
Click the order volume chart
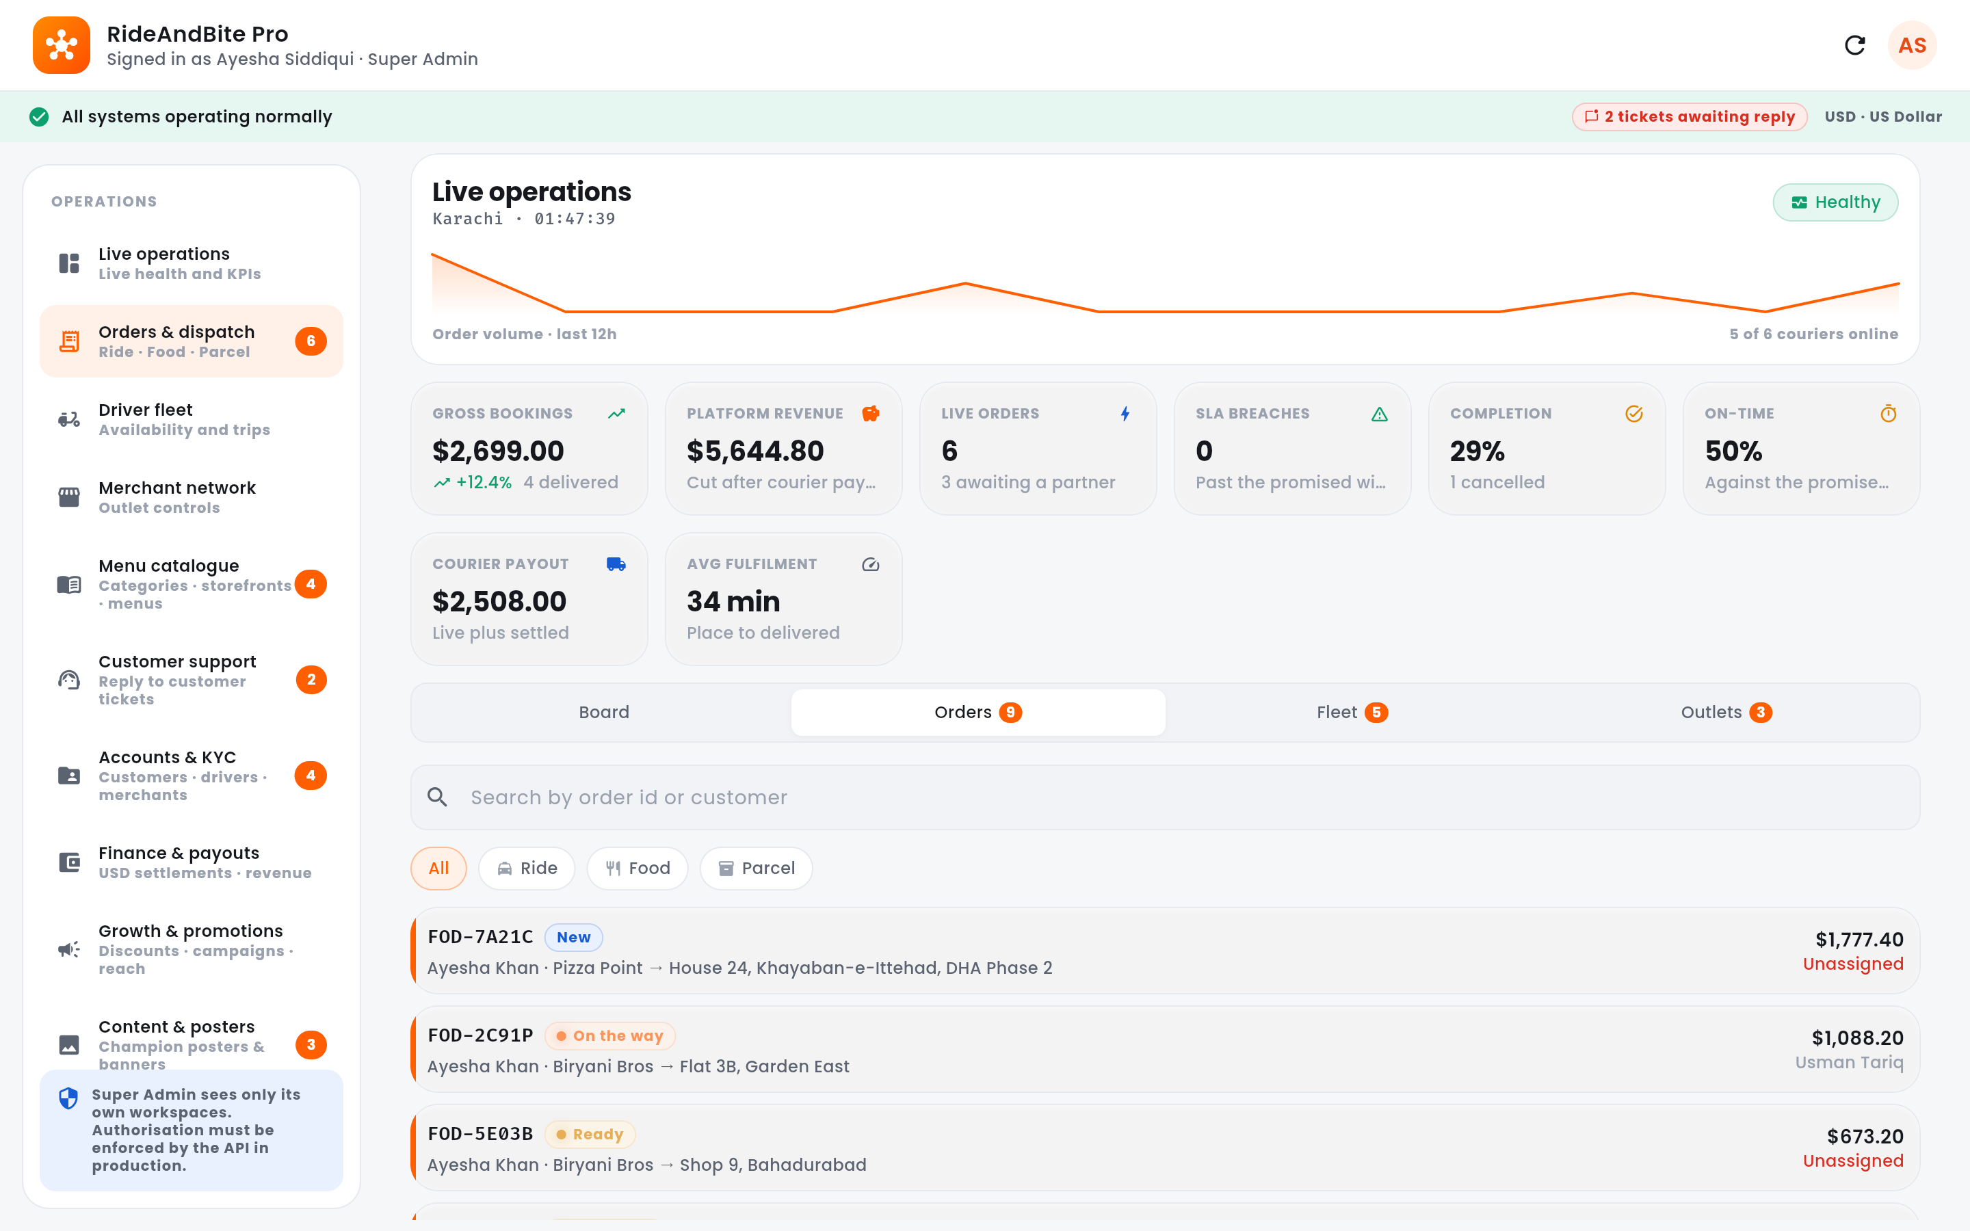coord(1165,282)
